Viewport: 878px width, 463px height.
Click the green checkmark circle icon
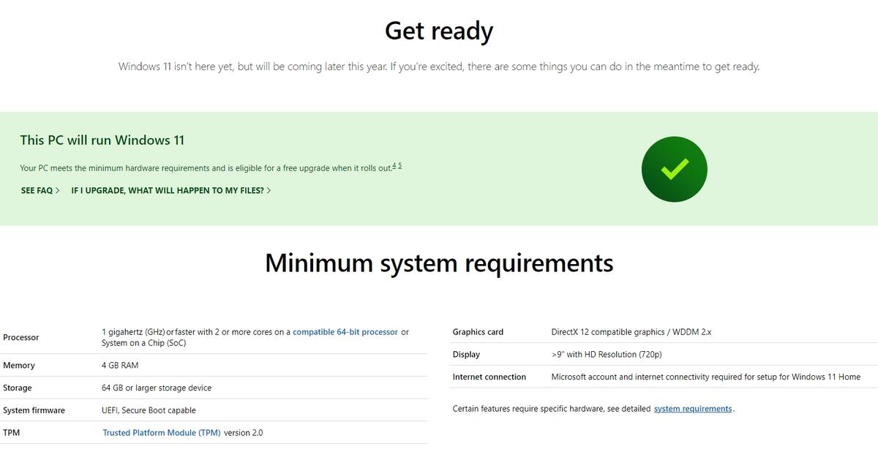[x=674, y=169]
